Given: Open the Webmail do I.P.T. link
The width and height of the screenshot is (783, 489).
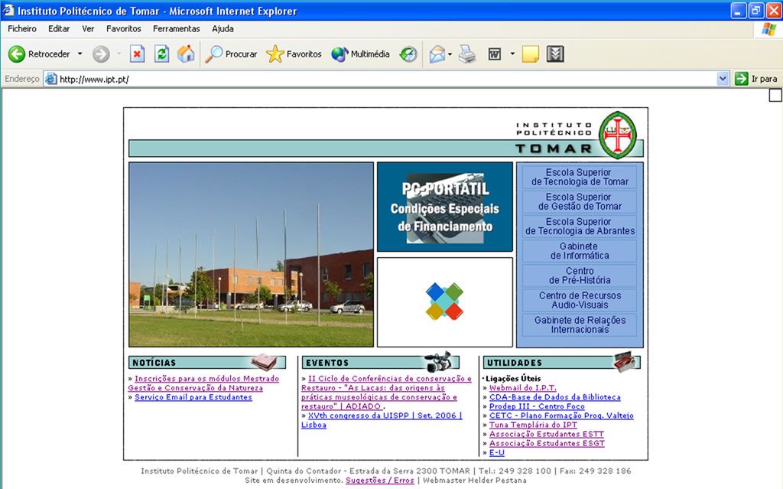Looking at the screenshot, I should click(x=522, y=388).
